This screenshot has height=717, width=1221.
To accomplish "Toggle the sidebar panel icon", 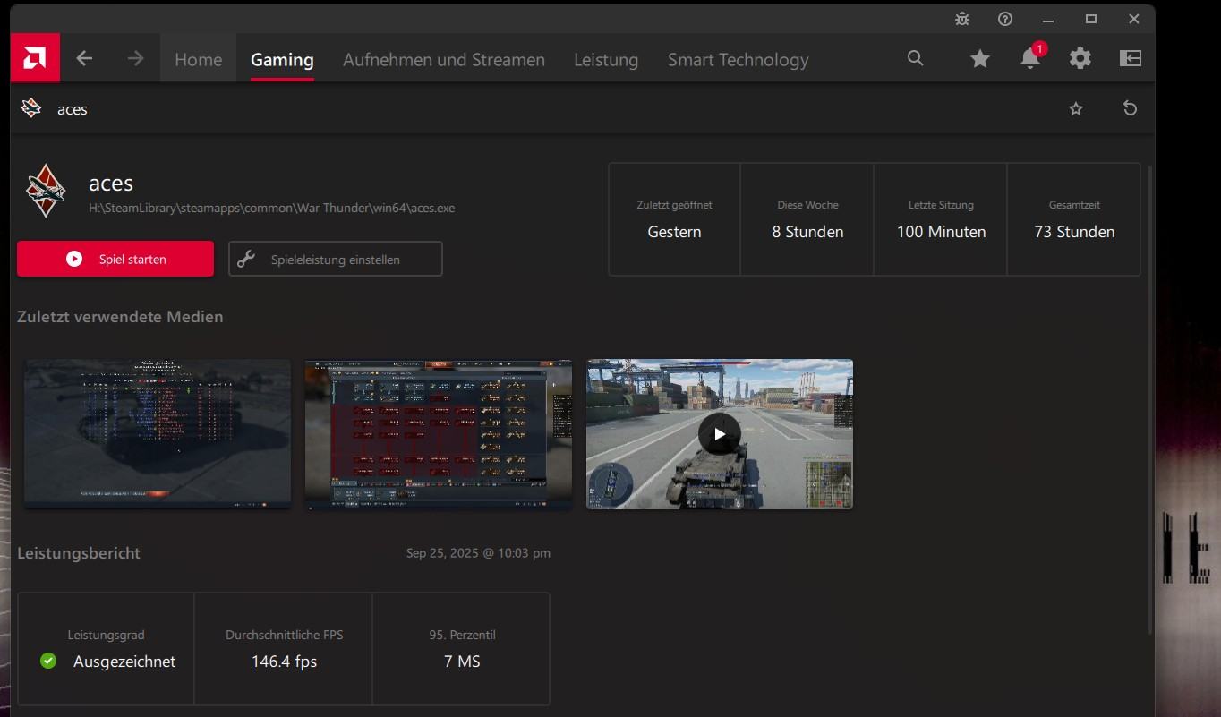I will 1131,59.
